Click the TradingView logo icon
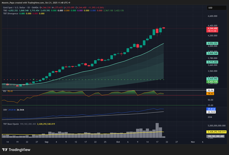Viewport: 229px width, 155px height. [5, 150]
